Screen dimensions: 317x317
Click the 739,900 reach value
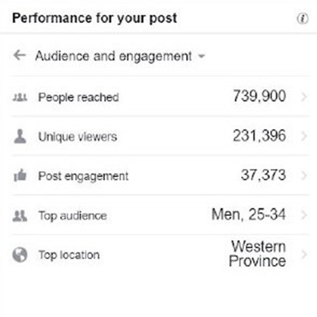[x=259, y=96]
